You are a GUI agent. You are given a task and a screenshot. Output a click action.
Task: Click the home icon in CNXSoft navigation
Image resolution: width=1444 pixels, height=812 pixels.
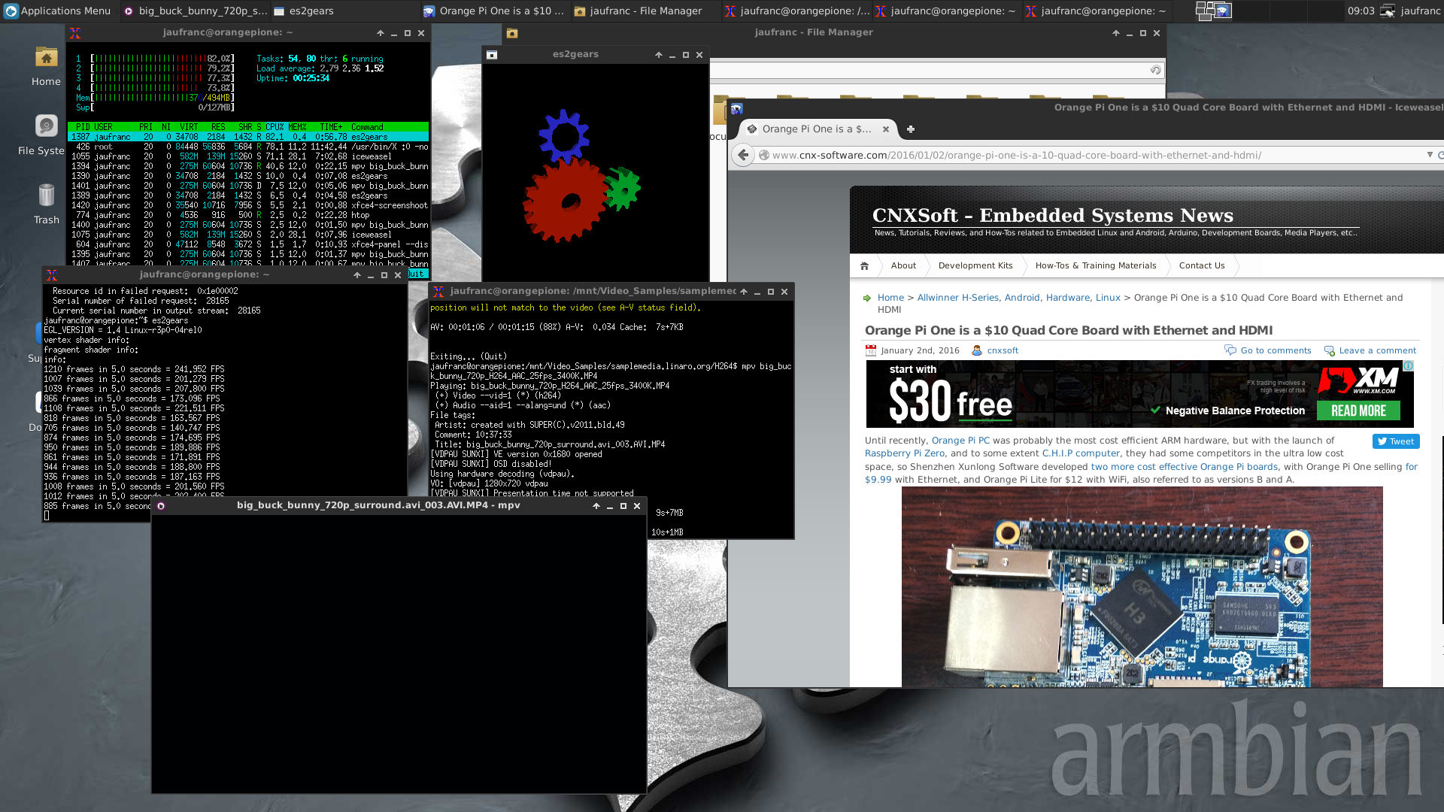[x=864, y=265]
